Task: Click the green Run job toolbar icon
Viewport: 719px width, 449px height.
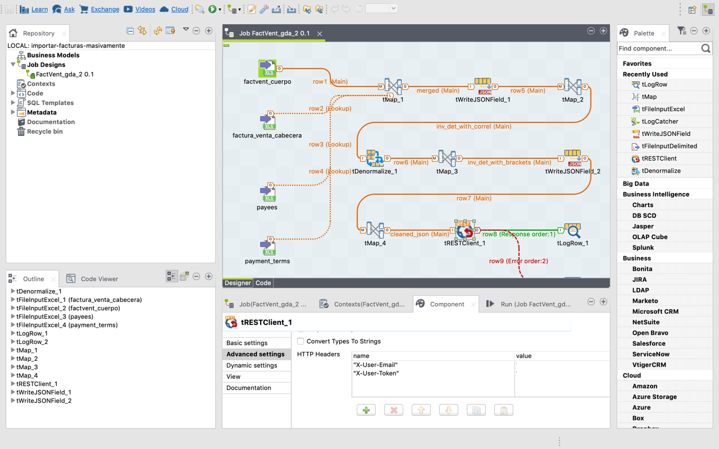Action: (x=213, y=9)
